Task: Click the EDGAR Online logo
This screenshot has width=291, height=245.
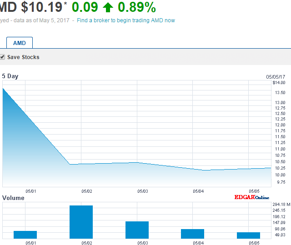Action: click(x=251, y=197)
